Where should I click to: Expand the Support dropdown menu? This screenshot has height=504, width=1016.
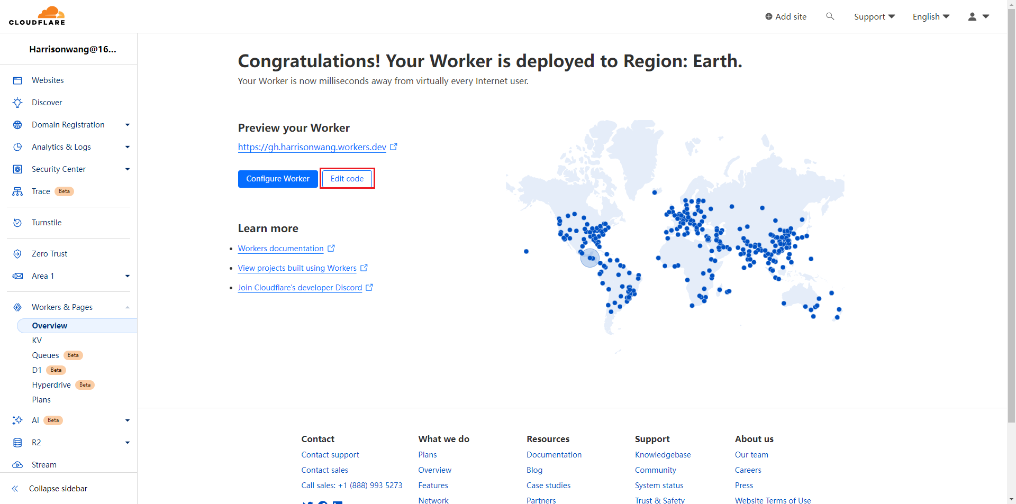874,16
